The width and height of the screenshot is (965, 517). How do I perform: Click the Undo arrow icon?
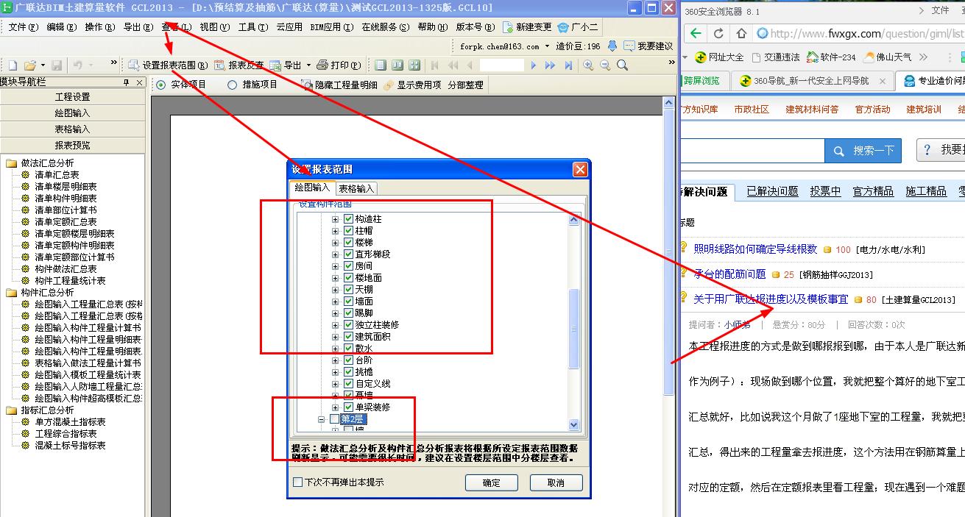[x=77, y=65]
